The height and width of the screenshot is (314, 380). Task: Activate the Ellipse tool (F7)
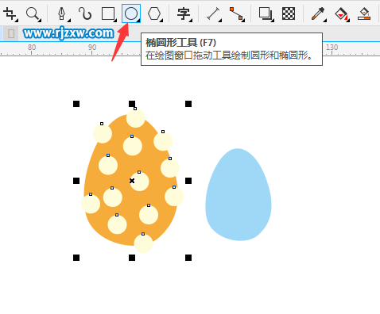(x=131, y=13)
